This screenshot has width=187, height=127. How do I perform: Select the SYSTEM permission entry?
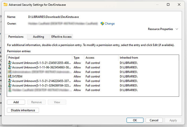(93, 76)
